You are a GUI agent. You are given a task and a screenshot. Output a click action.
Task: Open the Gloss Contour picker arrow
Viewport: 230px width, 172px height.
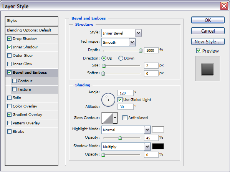(115, 118)
